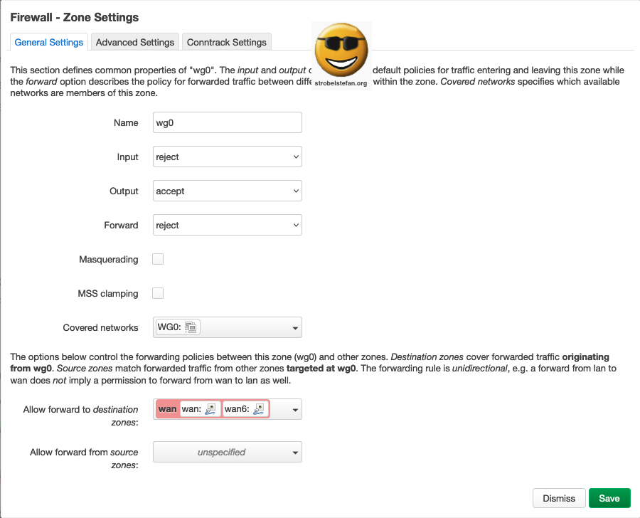This screenshot has height=518, width=640.
Task: Open the Output policy dropdown
Action: point(227,191)
